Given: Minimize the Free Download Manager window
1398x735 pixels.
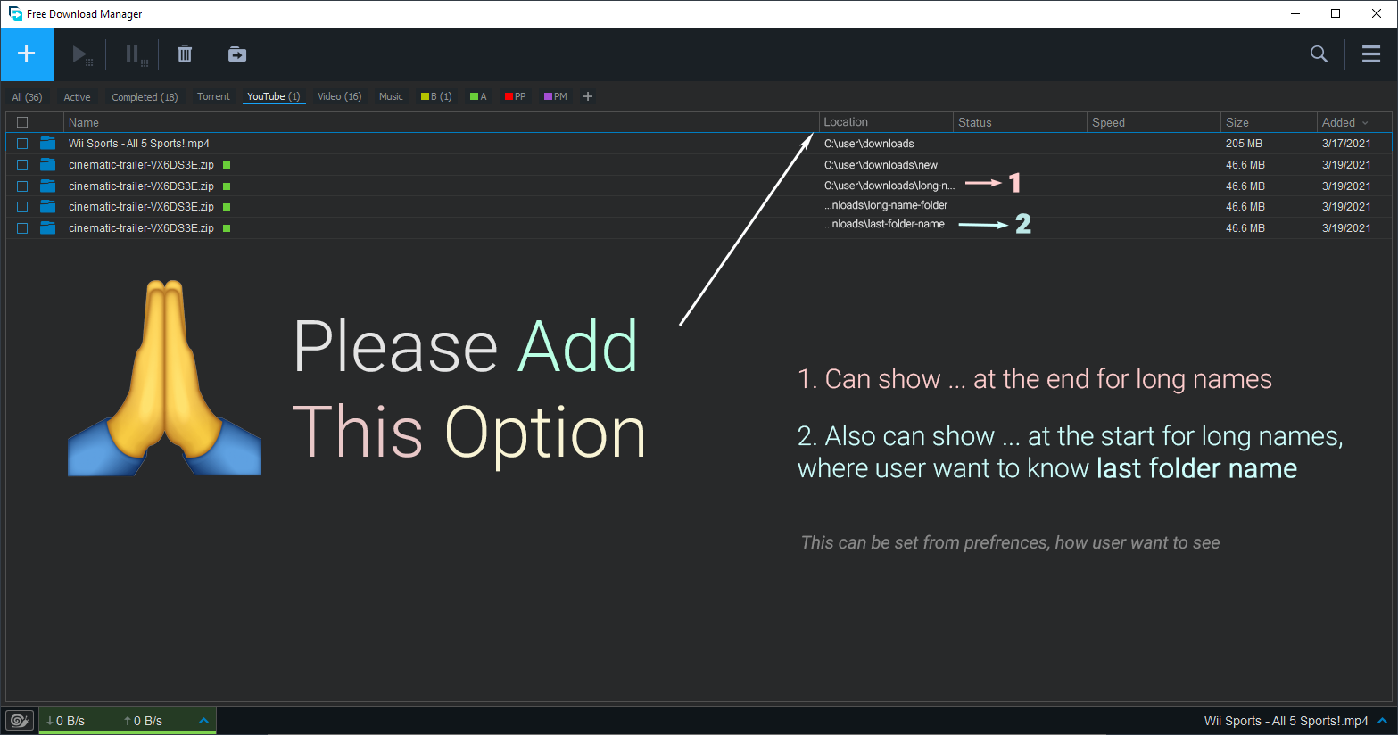Looking at the screenshot, I should tap(1295, 13).
